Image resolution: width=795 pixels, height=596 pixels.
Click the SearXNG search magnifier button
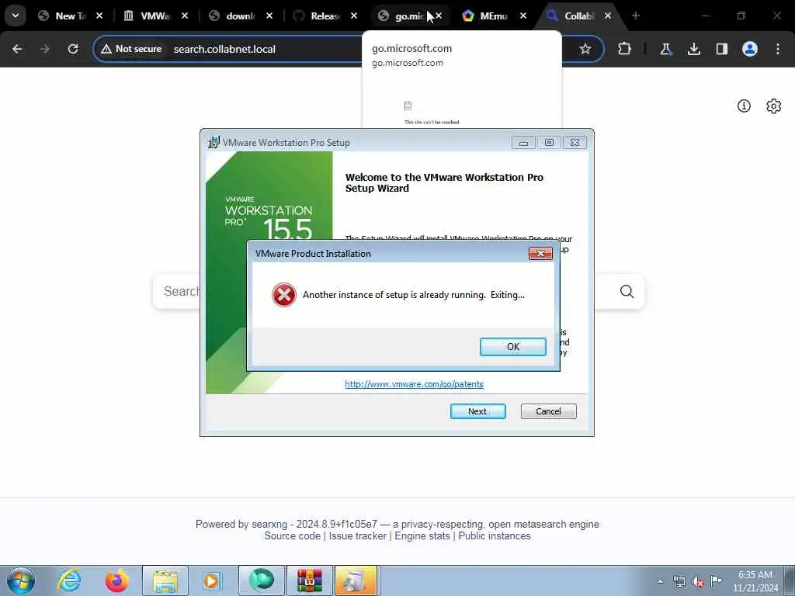click(x=627, y=292)
